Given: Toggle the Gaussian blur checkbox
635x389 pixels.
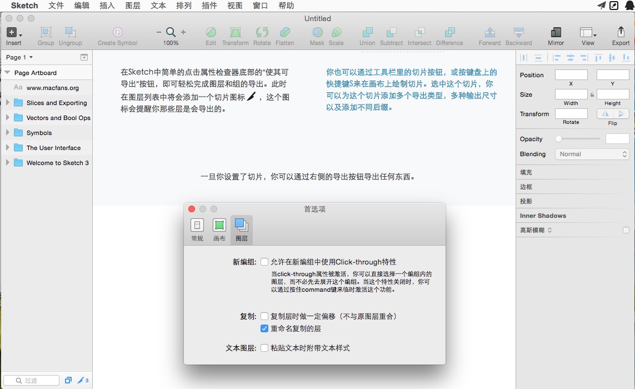Looking at the screenshot, I should click(626, 230).
